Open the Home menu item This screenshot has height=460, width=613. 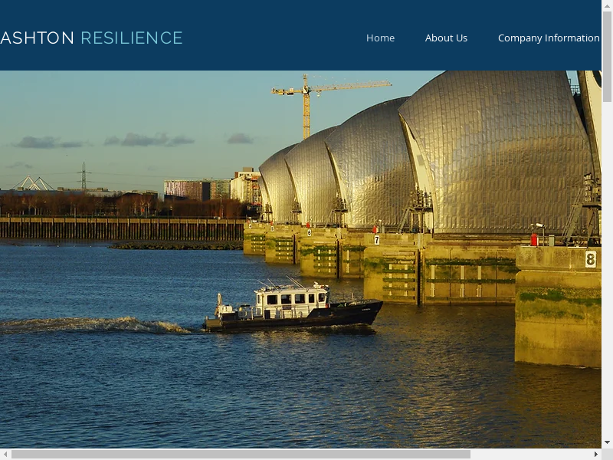(x=380, y=38)
